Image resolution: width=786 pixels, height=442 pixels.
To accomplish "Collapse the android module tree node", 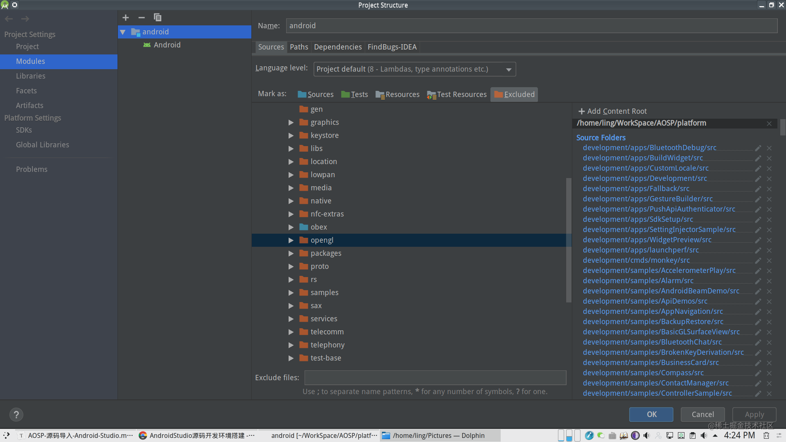I will coord(123,32).
